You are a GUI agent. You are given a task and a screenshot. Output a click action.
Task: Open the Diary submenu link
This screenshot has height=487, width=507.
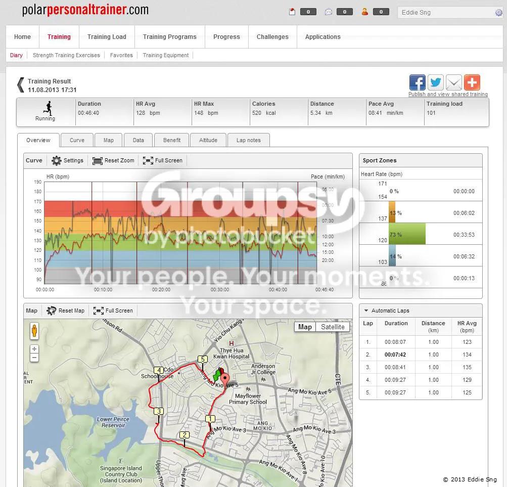click(16, 55)
